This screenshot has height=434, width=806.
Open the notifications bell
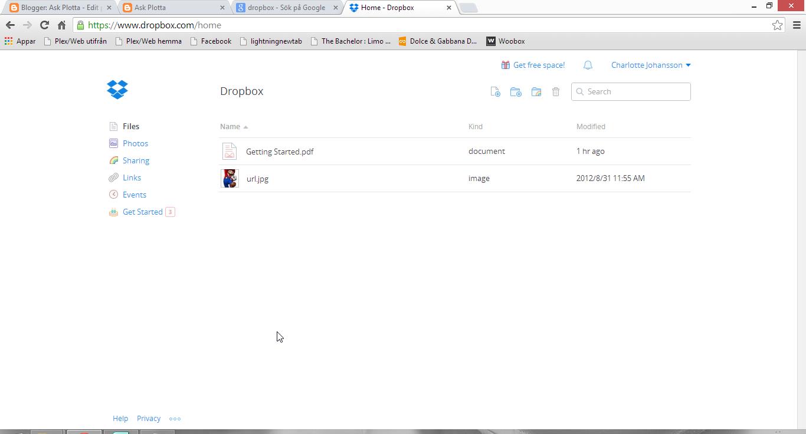pyautogui.click(x=588, y=65)
